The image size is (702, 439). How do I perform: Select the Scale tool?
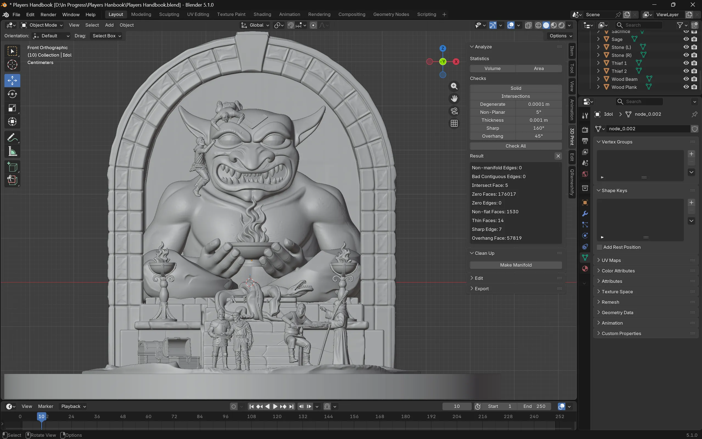[x=12, y=108]
